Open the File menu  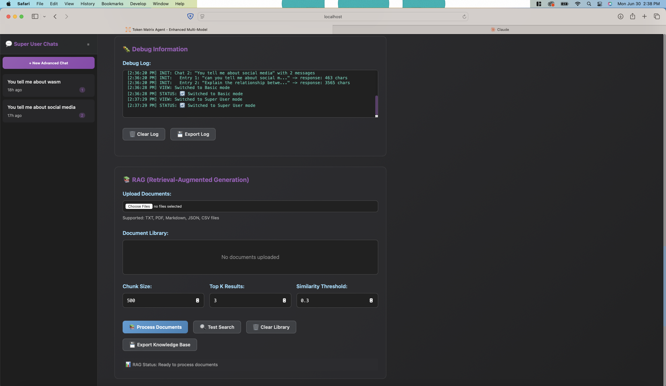coord(40,4)
